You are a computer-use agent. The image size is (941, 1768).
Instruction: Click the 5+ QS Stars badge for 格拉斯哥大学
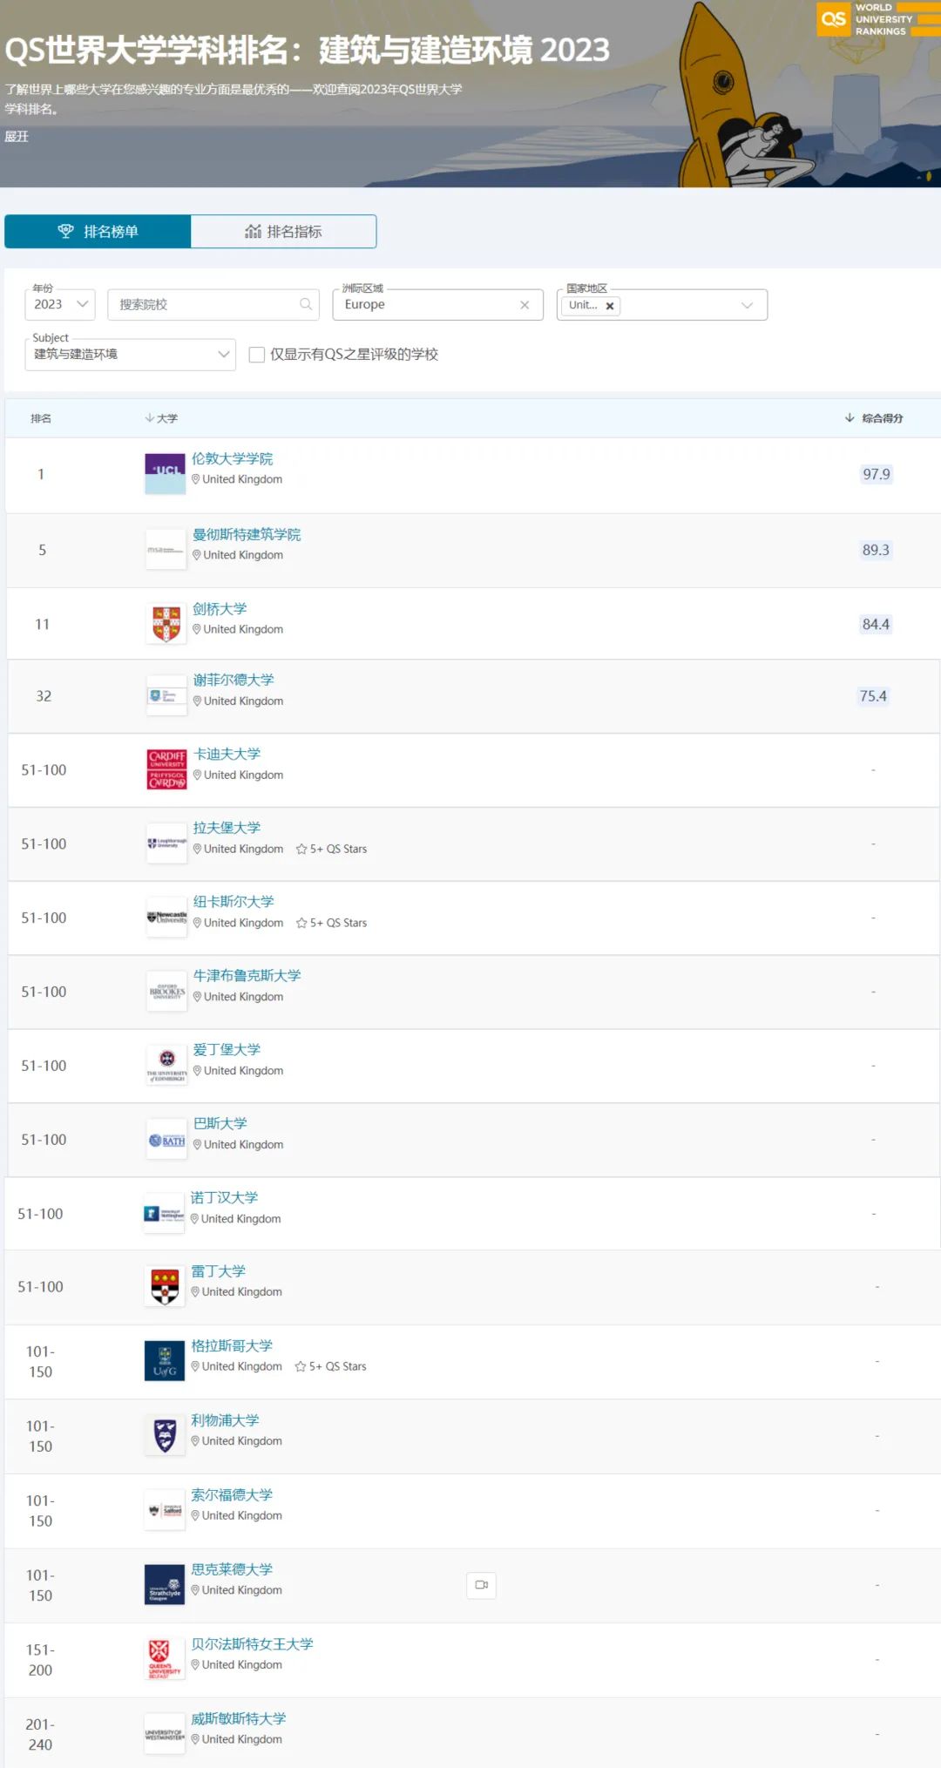[331, 1366]
